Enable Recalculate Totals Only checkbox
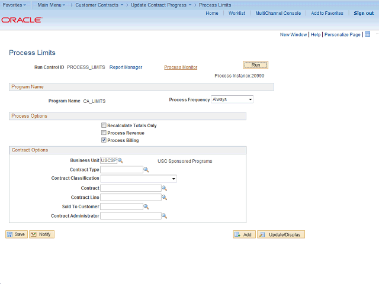Viewport: 379px width, 284px height. pos(104,125)
